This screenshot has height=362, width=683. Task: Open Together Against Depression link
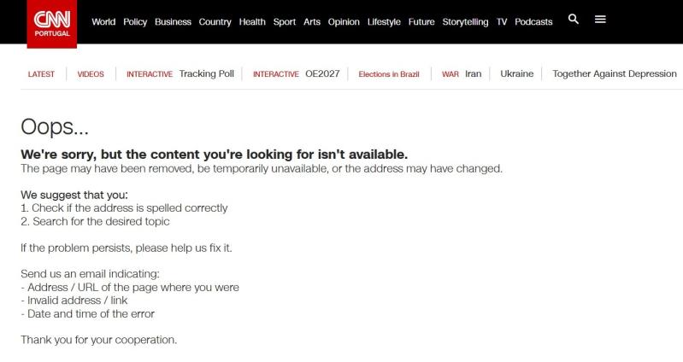point(615,74)
